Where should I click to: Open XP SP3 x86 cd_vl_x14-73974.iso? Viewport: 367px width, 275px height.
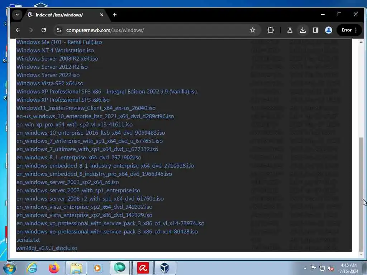(x=110, y=223)
